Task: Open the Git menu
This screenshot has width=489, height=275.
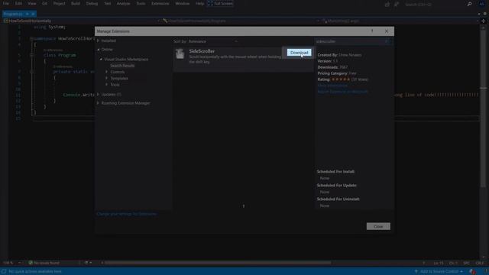Action: click(44, 4)
